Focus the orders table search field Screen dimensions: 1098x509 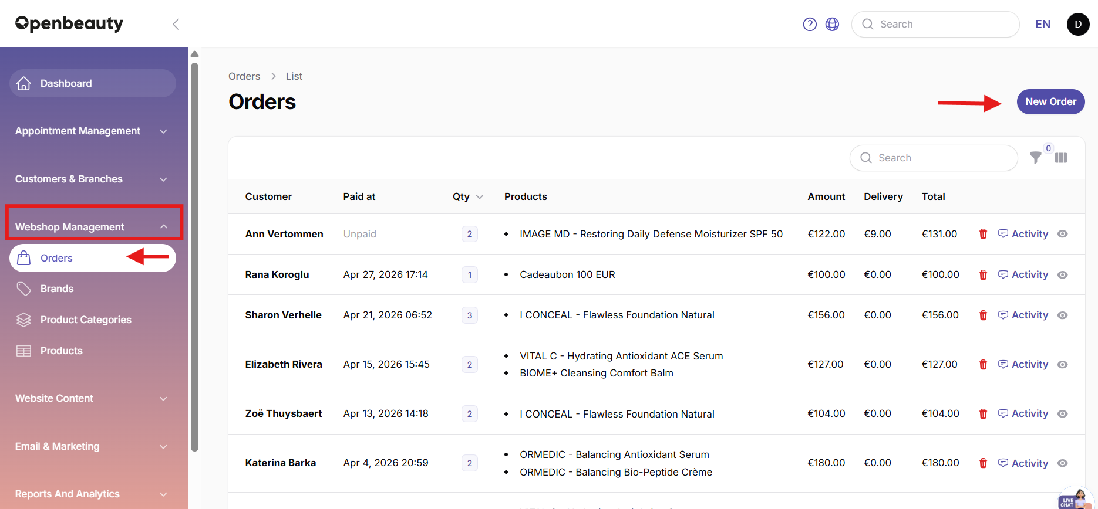(934, 158)
